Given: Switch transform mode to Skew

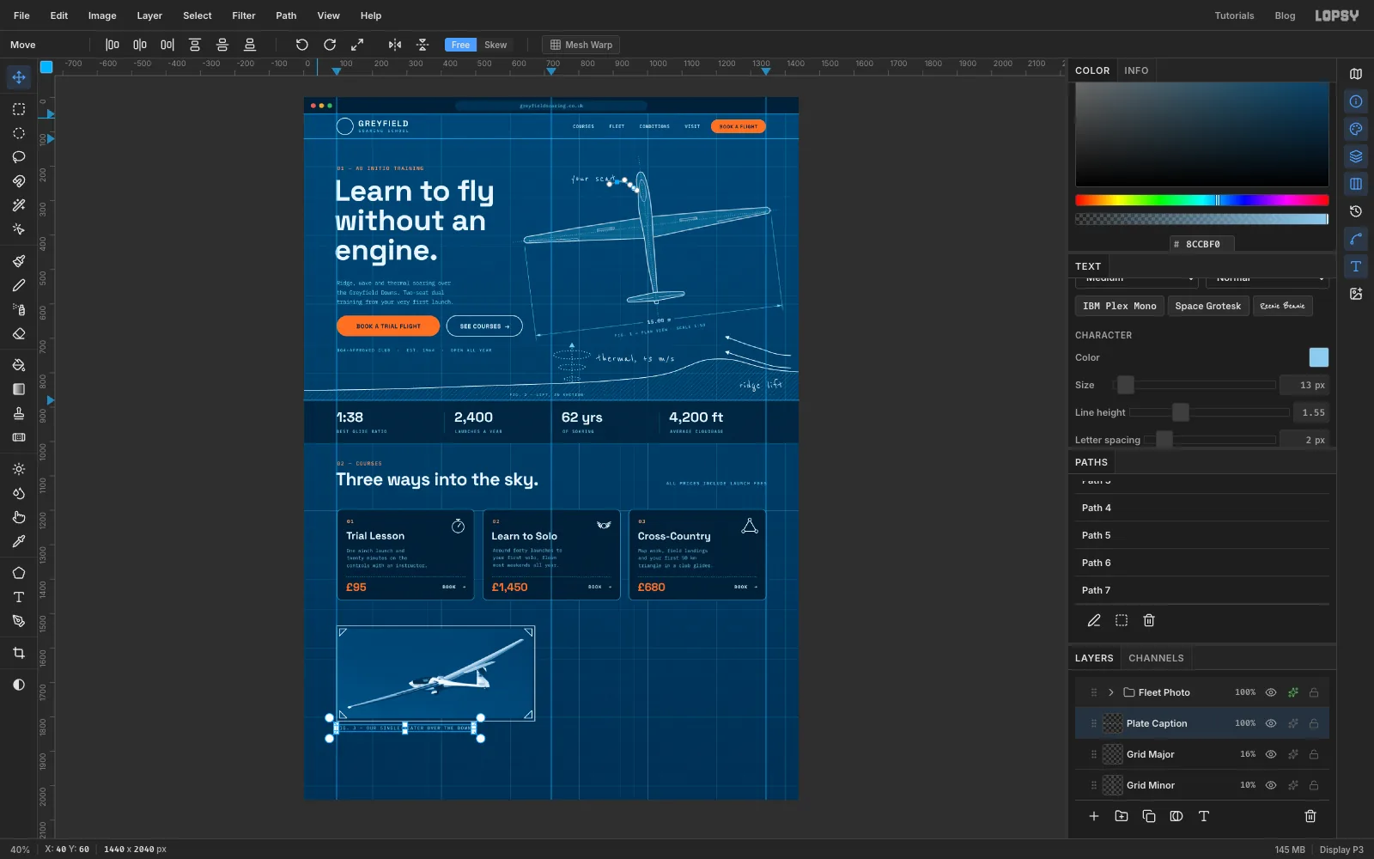Looking at the screenshot, I should 495,45.
